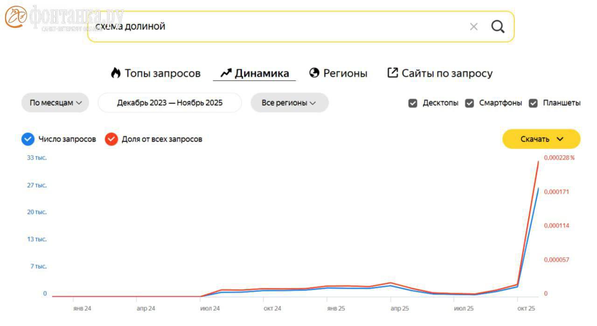Viewport: 597px width, 326px height.
Task: Open the По месяцам period dropdown
Action: (55, 103)
